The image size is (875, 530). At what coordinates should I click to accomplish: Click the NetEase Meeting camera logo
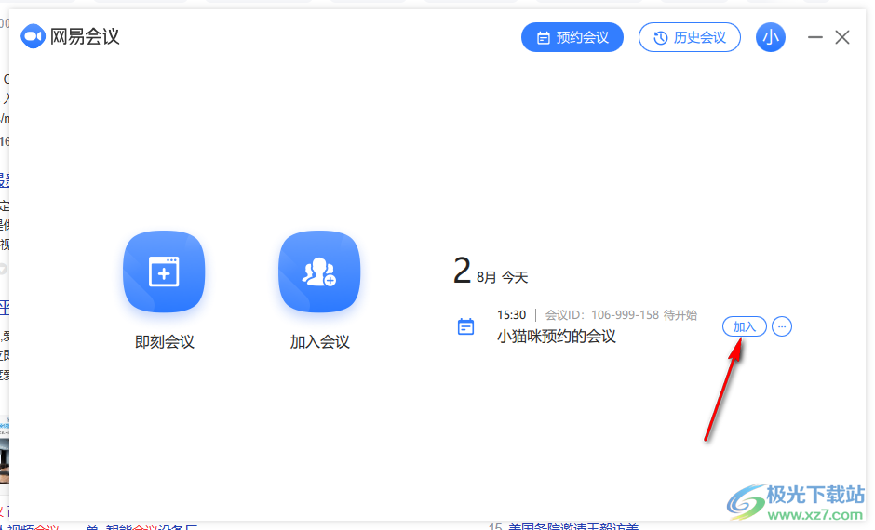(x=33, y=36)
